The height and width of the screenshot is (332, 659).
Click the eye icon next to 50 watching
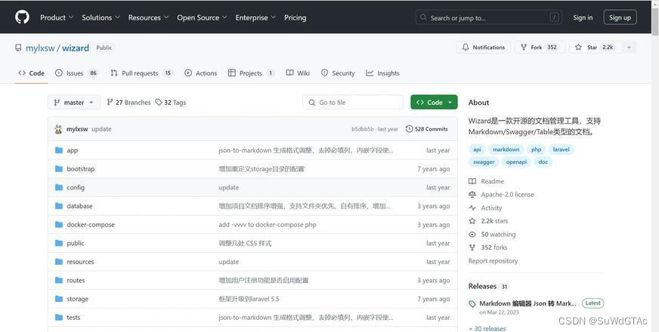point(472,234)
